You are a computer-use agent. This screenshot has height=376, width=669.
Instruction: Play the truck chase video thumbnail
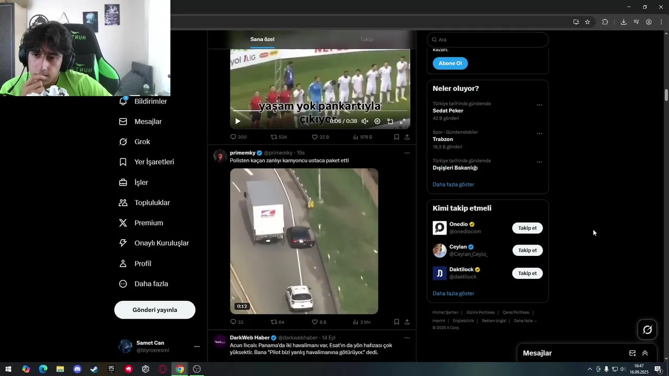[304, 241]
